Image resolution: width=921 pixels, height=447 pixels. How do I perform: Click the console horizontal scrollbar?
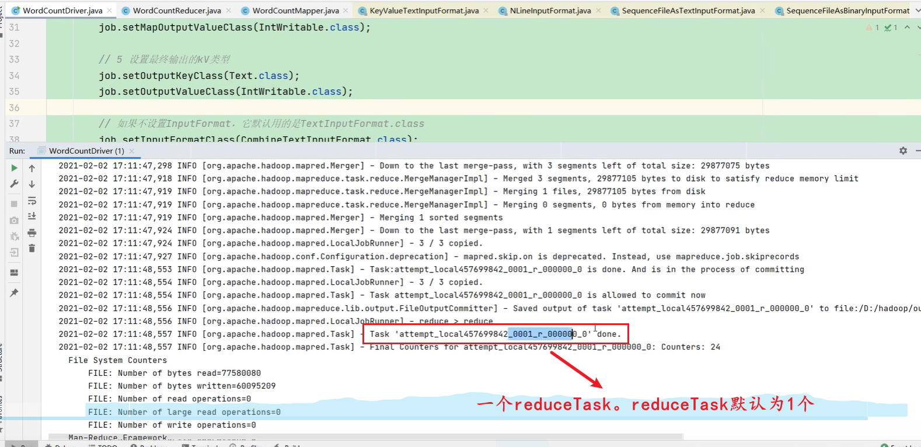point(366,436)
